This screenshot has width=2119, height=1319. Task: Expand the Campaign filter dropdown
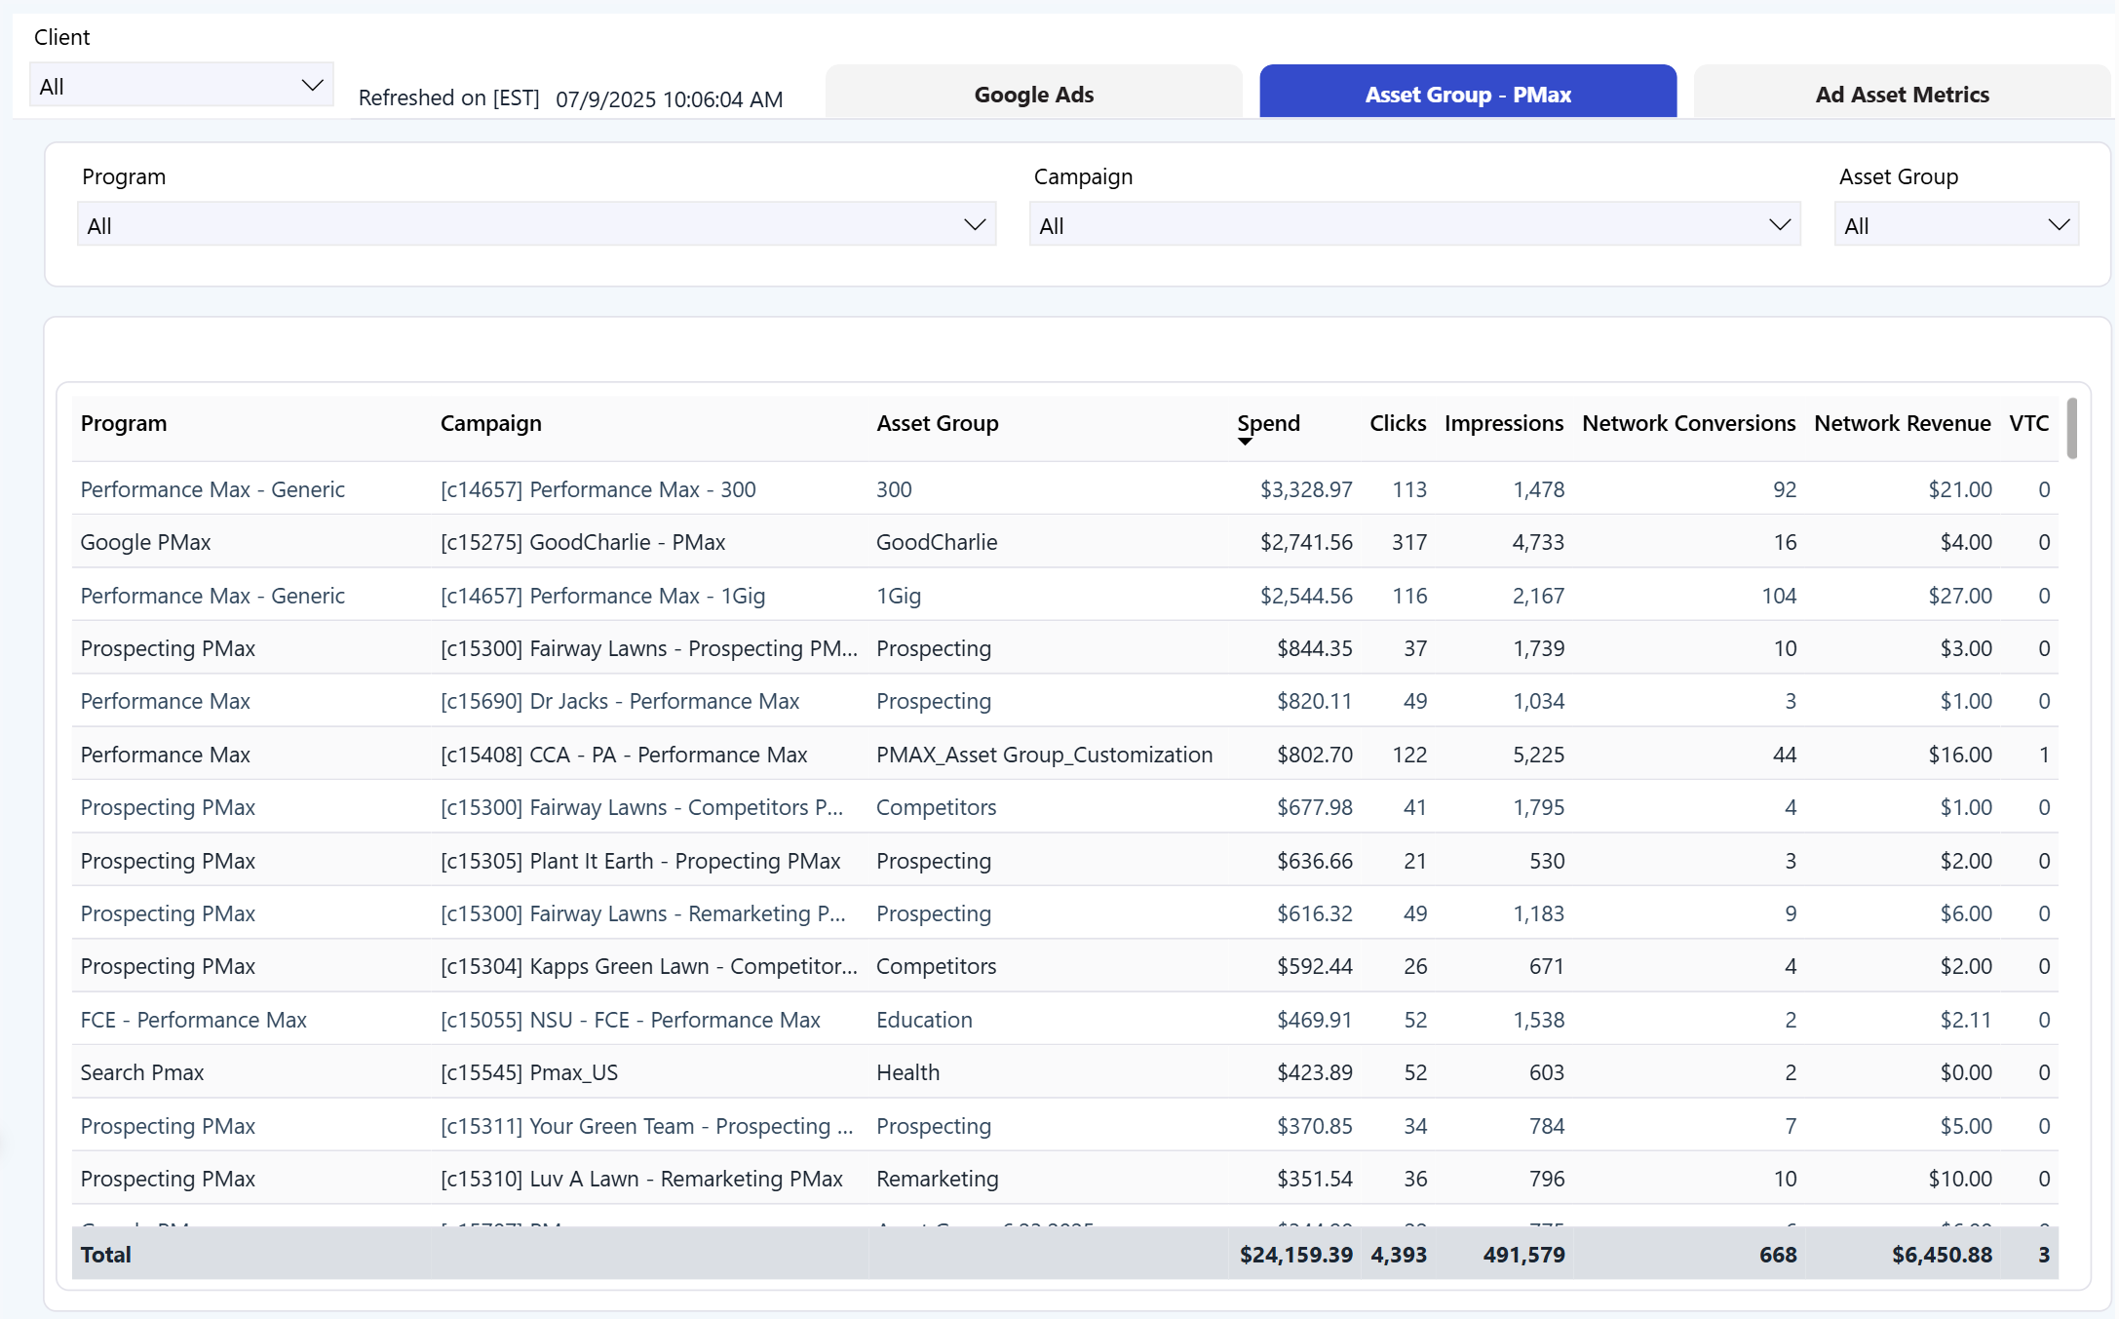(1779, 225)
